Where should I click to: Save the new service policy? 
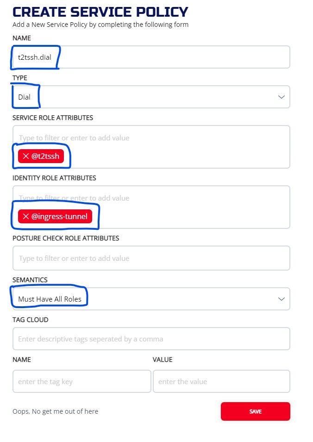pyautogui.click(x=255, y=411)
